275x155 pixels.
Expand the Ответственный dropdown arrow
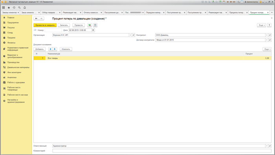(267, 146)
